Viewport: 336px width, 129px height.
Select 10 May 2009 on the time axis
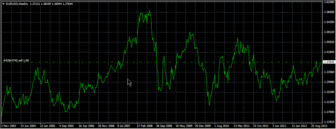click(184, 126)
